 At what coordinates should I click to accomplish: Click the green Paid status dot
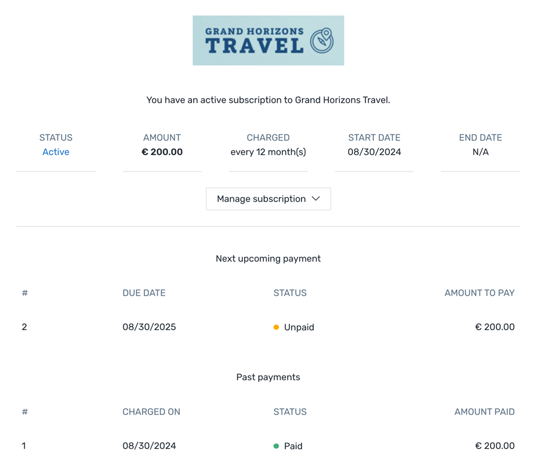(276, 446)
